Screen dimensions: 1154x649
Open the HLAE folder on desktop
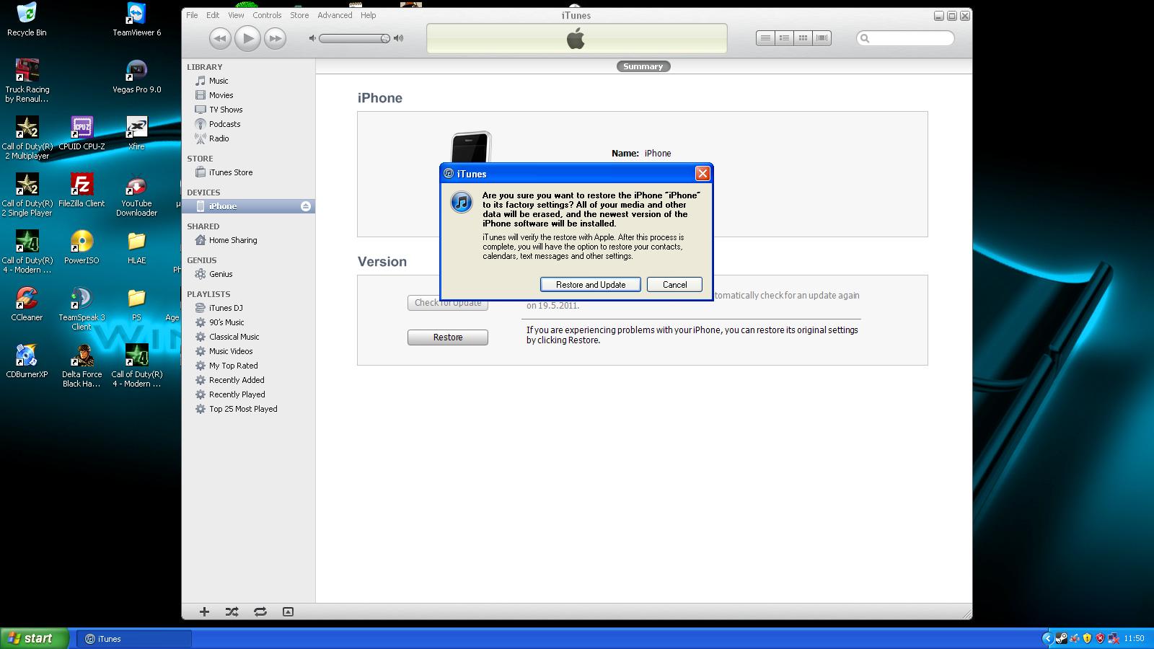[136, 247]
